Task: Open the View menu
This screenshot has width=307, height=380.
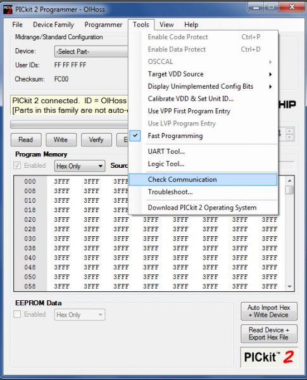Action: (x=166, y=25)
